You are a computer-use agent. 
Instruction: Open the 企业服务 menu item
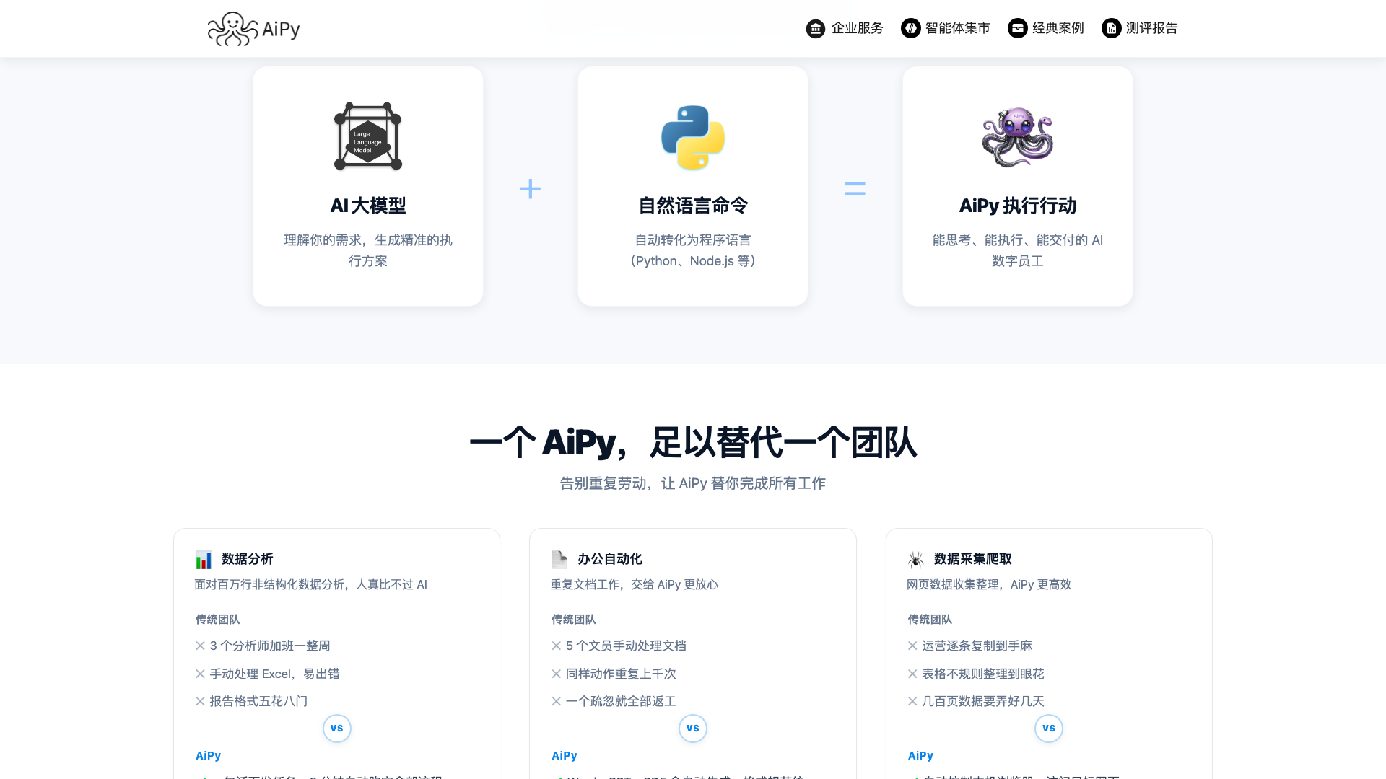pos(845,28)
